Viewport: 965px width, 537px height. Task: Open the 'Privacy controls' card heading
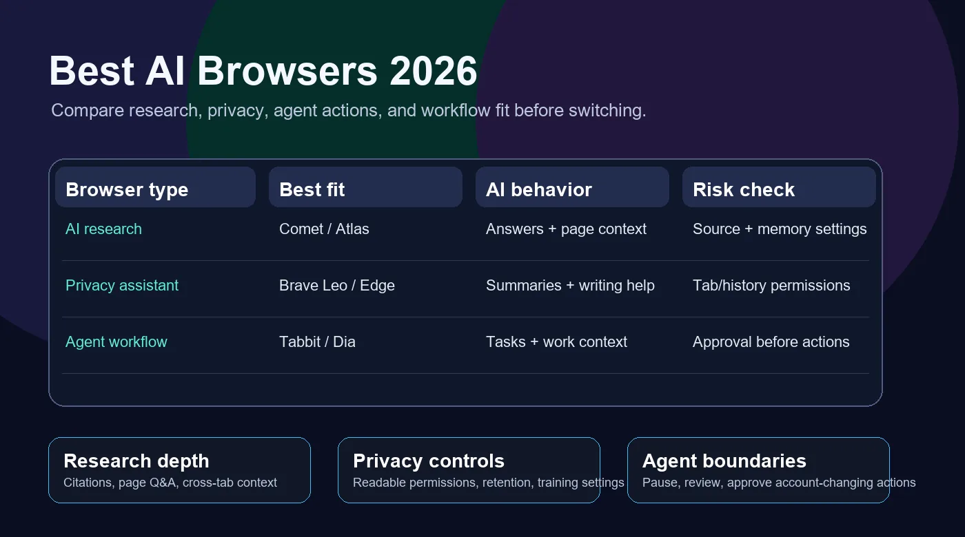429,461
